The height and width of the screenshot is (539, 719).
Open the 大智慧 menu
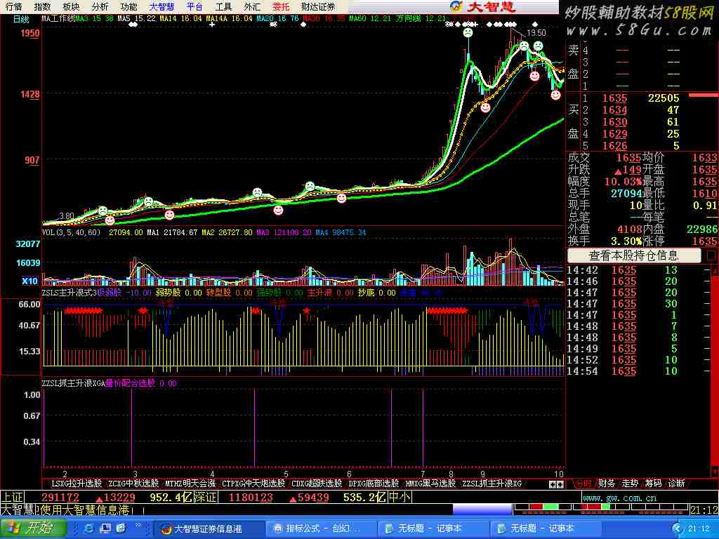click(161, 6)
